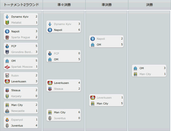Click the Spartak Moscow diamond crest
This screenshot has width=171, height=131.
(x=7, y=67)
